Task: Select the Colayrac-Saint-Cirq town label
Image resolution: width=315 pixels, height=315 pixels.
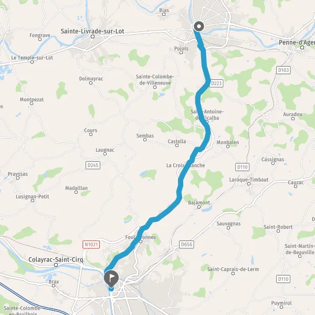Action: point(56,259)
